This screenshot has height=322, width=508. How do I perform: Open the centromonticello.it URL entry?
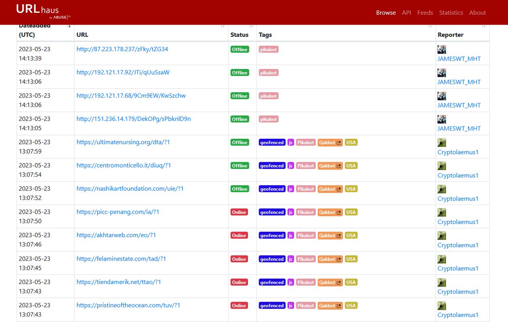tap(124, 165)
